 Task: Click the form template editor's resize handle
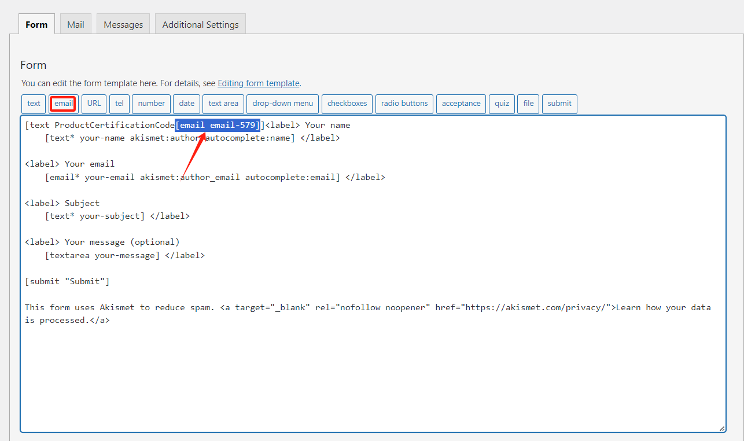[721, 428]
